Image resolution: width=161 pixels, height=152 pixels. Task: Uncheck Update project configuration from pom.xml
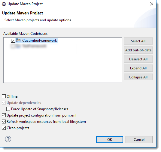4,115
